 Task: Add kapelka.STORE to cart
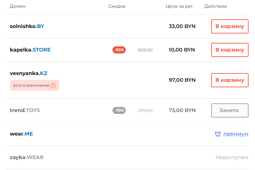point(230,50)
